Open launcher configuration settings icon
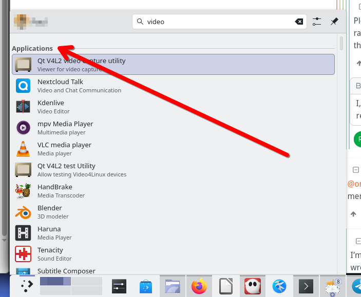This screenshot has height=297, width=361. [316, 22]
